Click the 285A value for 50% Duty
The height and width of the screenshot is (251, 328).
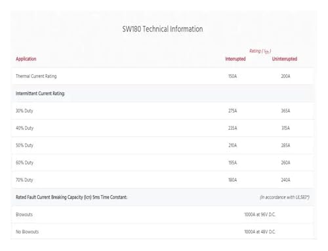[285, 145]
